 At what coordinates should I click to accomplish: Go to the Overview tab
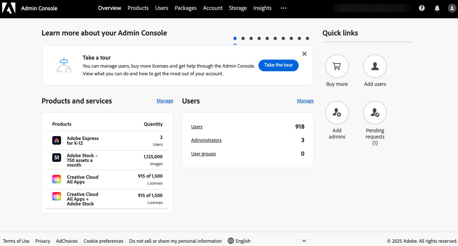coord(110,8)
